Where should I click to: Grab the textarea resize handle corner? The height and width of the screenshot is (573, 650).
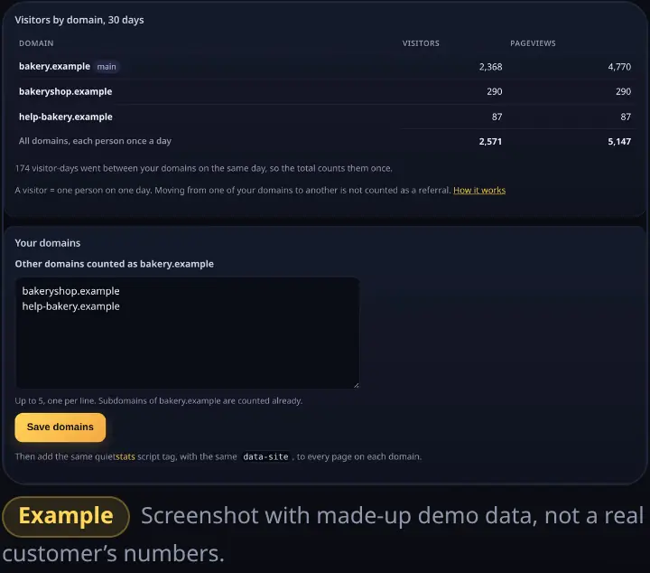(356, 385)
